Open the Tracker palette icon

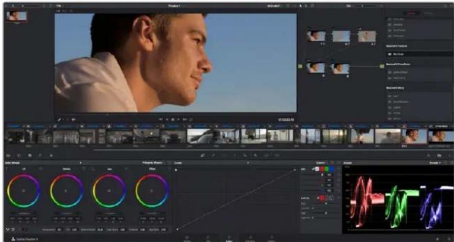coord(235,156)
